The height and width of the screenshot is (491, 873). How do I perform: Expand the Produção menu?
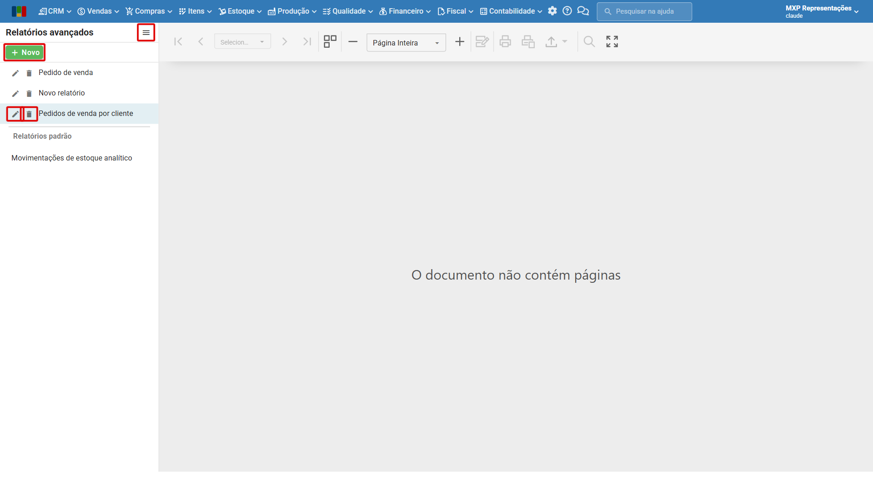coord(292,11)
